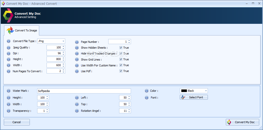Click the title bar application icon
Image resolution: width=263 pixels, height=130 pixels.
click(x=3, y=4)
